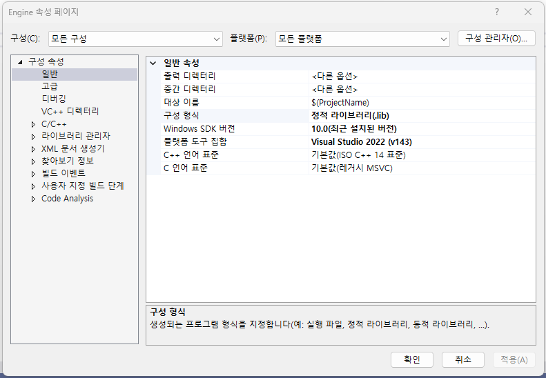Open the 구성 dropdown showing 모든 구성

point(135,39)
